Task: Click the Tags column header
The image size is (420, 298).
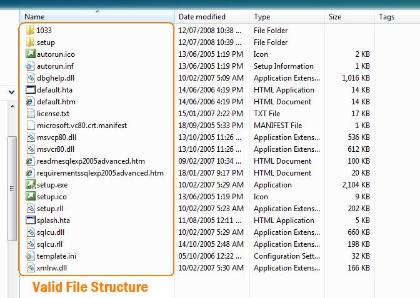Action: pos(397,17)
